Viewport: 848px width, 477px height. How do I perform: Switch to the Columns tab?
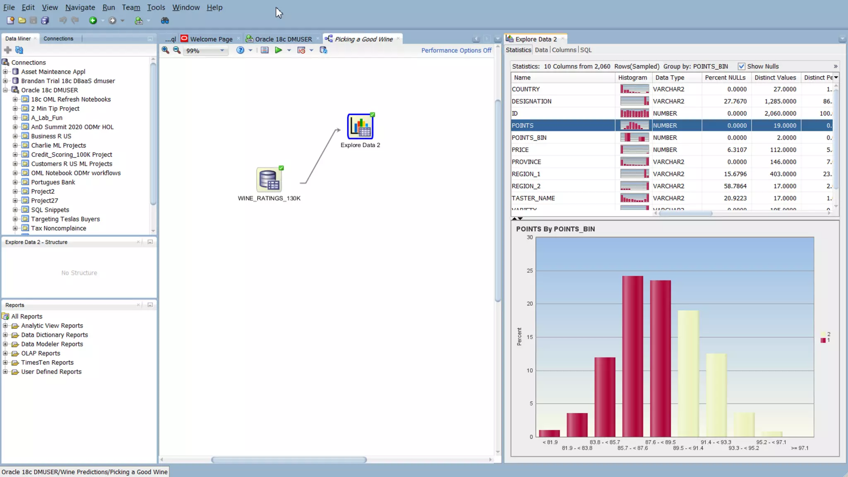pyautogui.click(x=564, y=50)
